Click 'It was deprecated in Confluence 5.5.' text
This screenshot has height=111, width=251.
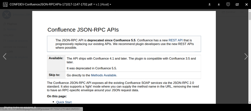coord(92,68)
